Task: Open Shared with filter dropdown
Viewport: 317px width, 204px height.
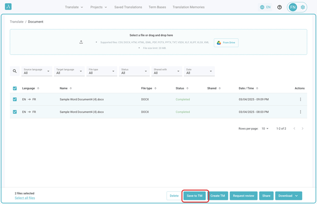Action: (x=167, y=71)
